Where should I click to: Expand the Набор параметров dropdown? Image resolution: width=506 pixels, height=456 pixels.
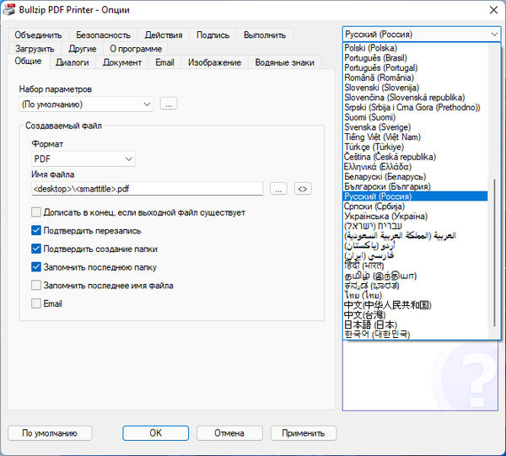tap(87, 105)
